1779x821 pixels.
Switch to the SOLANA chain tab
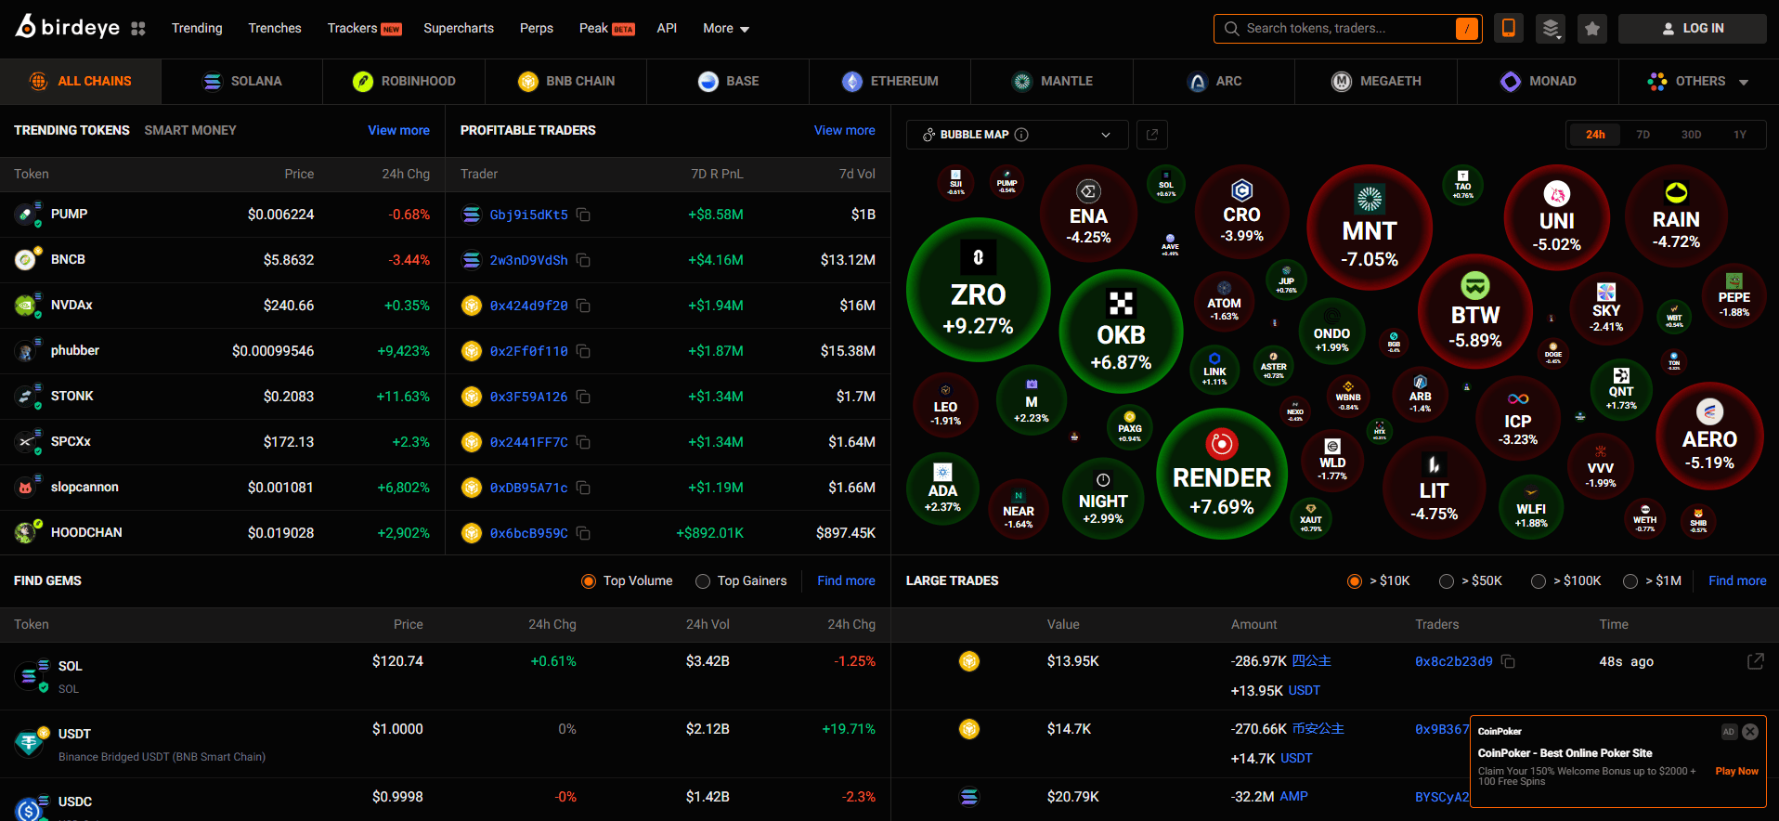point(242,82)
